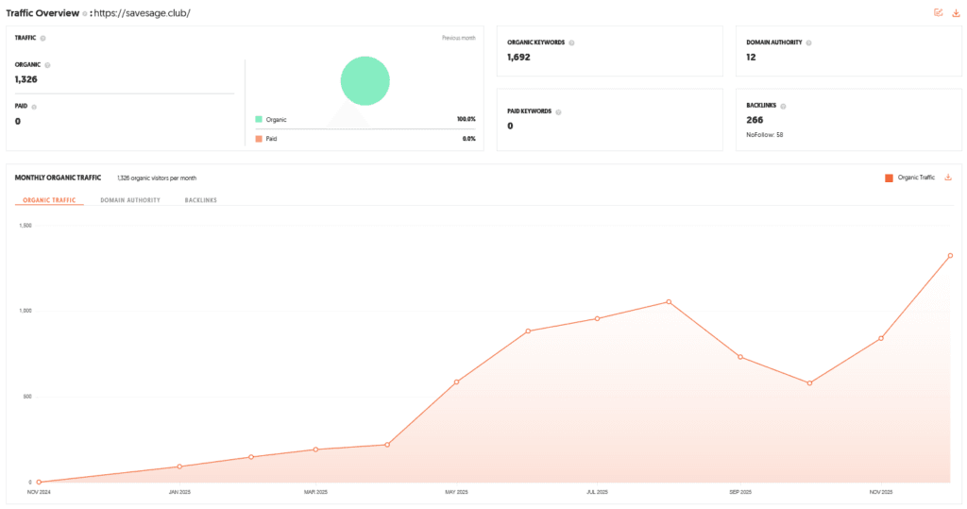
Task: Click the MONTHLY ORGANIC TRAFFIC heading
Action: coord(58,178)
